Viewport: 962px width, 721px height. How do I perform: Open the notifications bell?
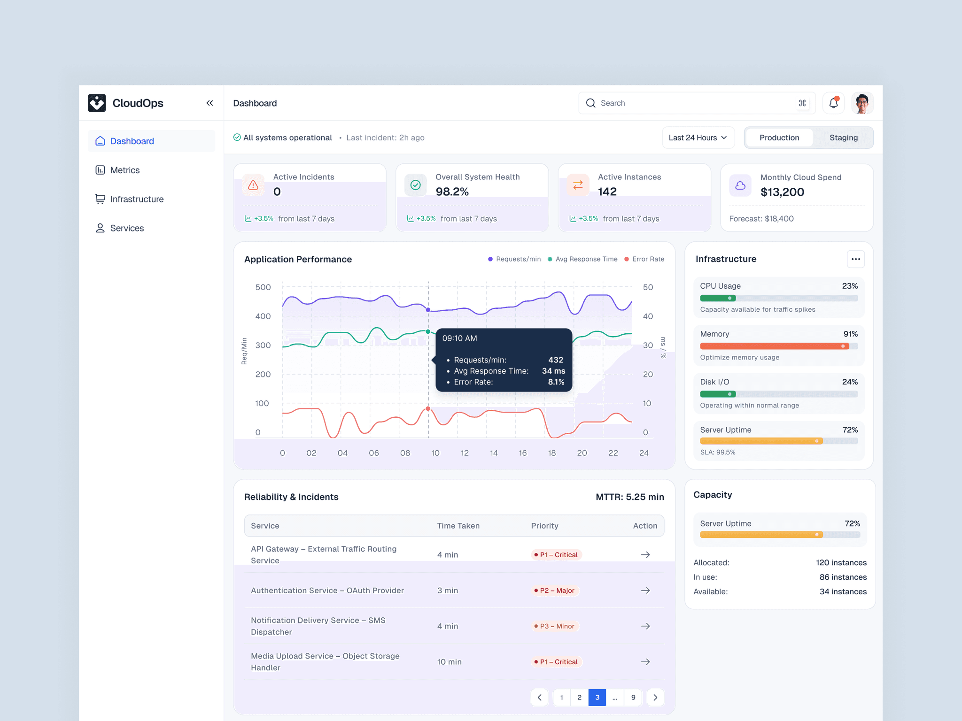833,103
